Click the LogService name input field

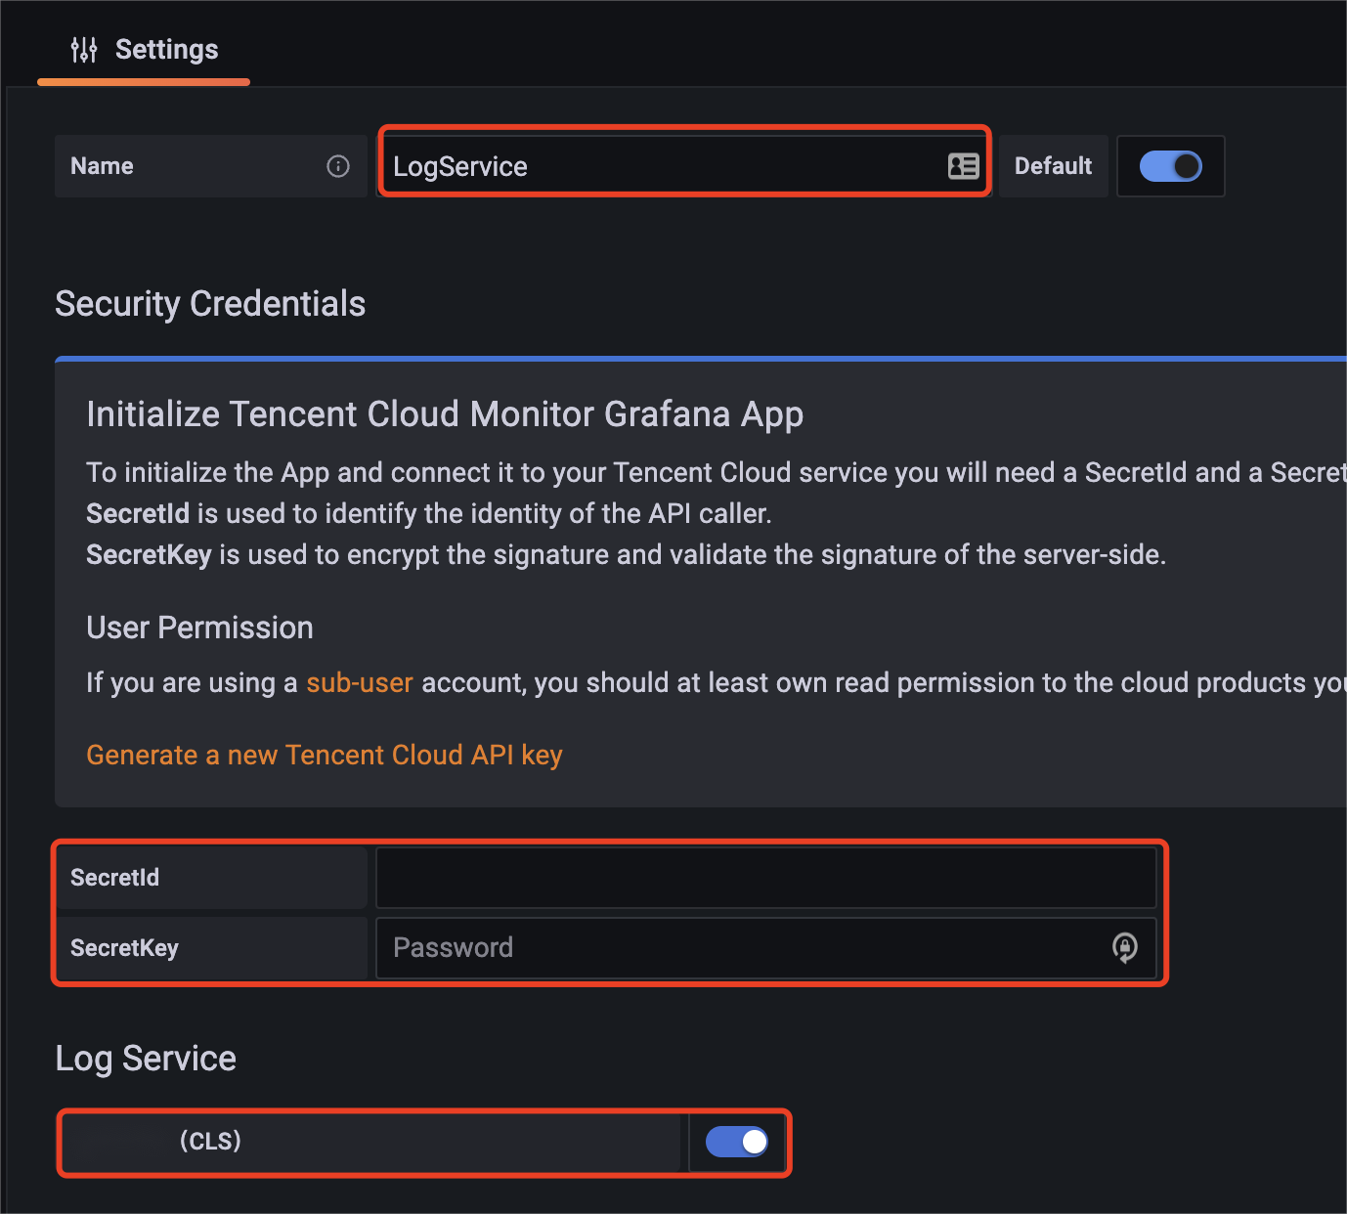(665, 166)
